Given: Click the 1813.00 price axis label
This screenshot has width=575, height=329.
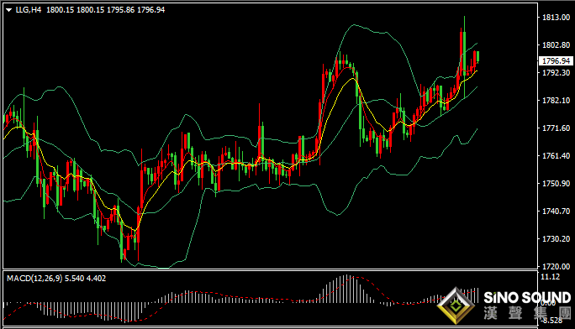Looking at the screenshot, I should pos(556,17).
